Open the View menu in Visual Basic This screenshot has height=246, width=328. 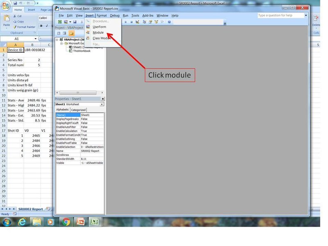[79, 16]
